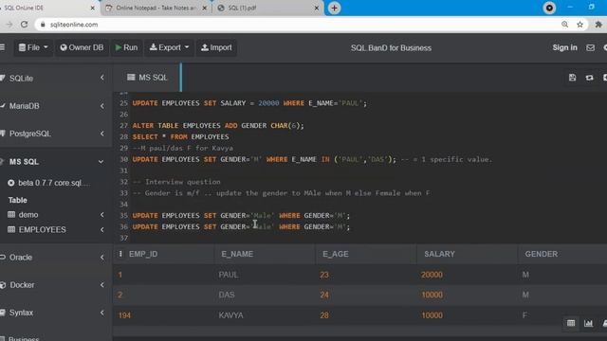This screenshot has height=341, width=607.
Task: Expand the Docker sidebar section
Action: [x=101, y=285]
